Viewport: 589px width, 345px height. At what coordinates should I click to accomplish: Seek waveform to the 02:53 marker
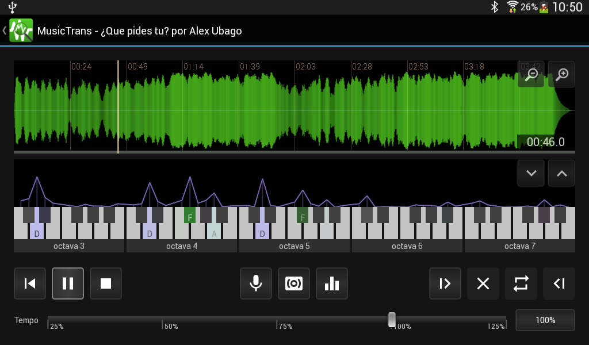418,67
